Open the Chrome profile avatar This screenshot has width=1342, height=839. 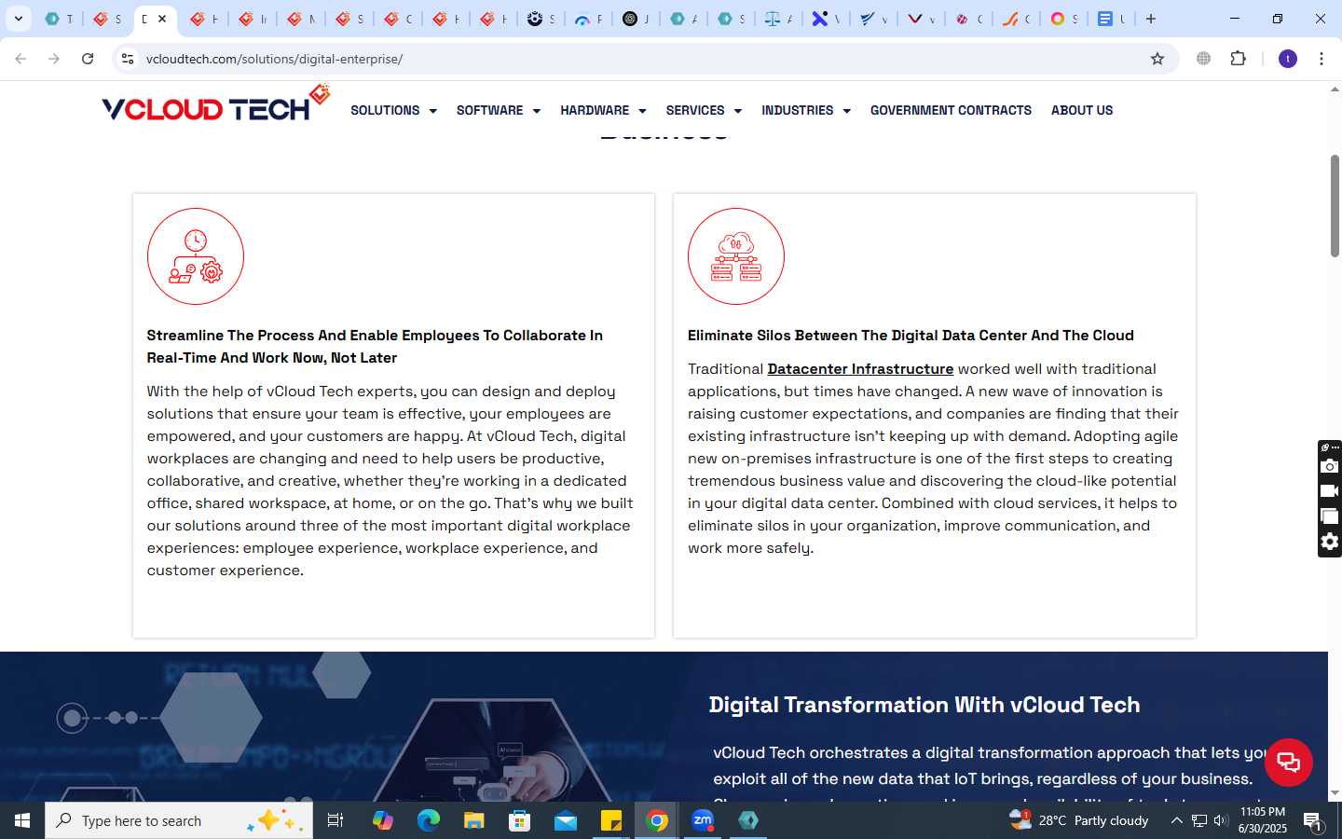click(x=1288, y=59)
